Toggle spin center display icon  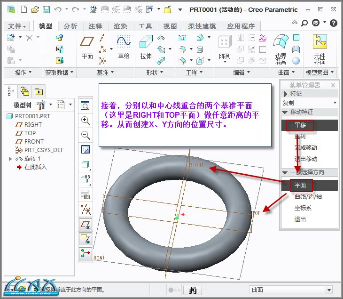(86, 254)
